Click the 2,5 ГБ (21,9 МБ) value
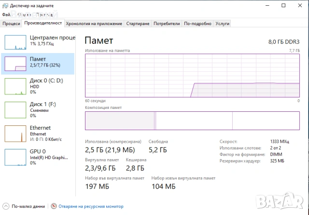This screenshot has height=215, width=309. 110,150
